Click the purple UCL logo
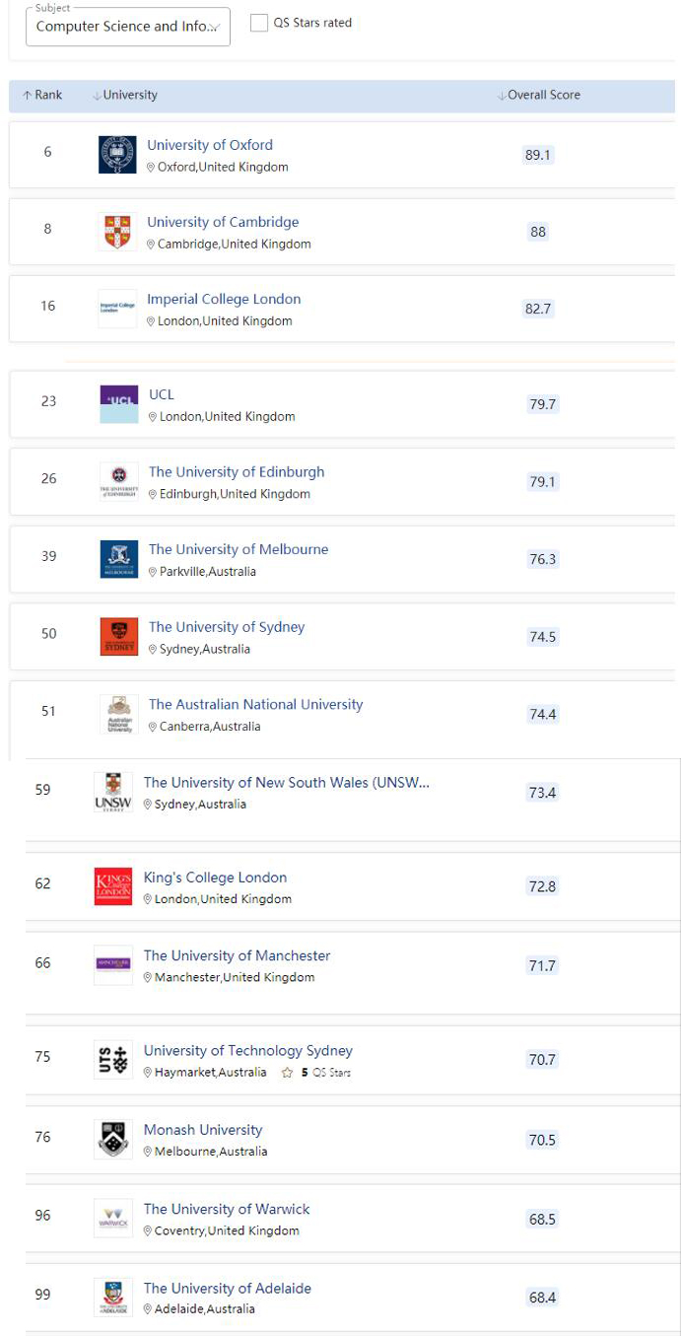The height and width of the screenshot is (1336, 682). click(x=119, y=404)
